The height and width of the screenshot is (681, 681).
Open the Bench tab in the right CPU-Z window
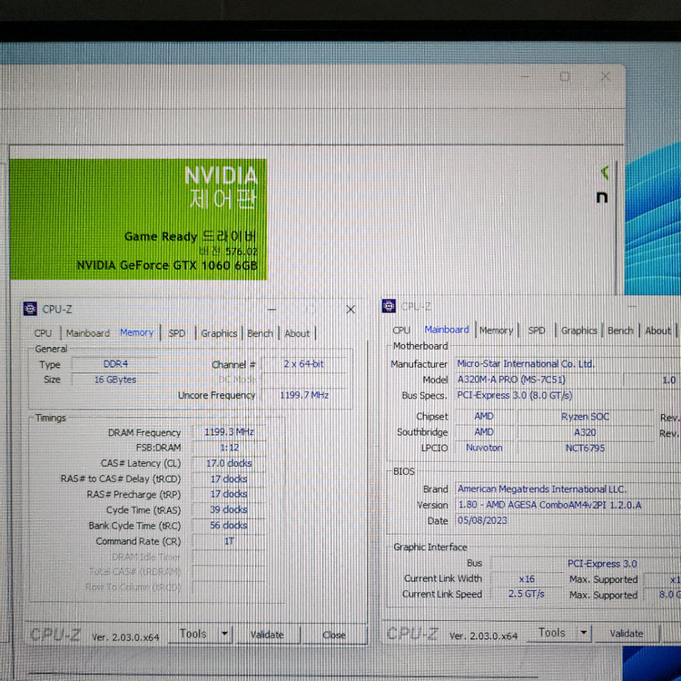coord(620,331)
